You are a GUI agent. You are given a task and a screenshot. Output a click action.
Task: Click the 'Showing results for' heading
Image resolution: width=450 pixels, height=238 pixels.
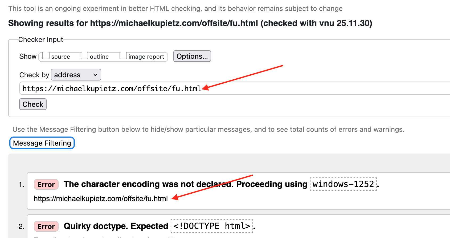click(190, 23)
